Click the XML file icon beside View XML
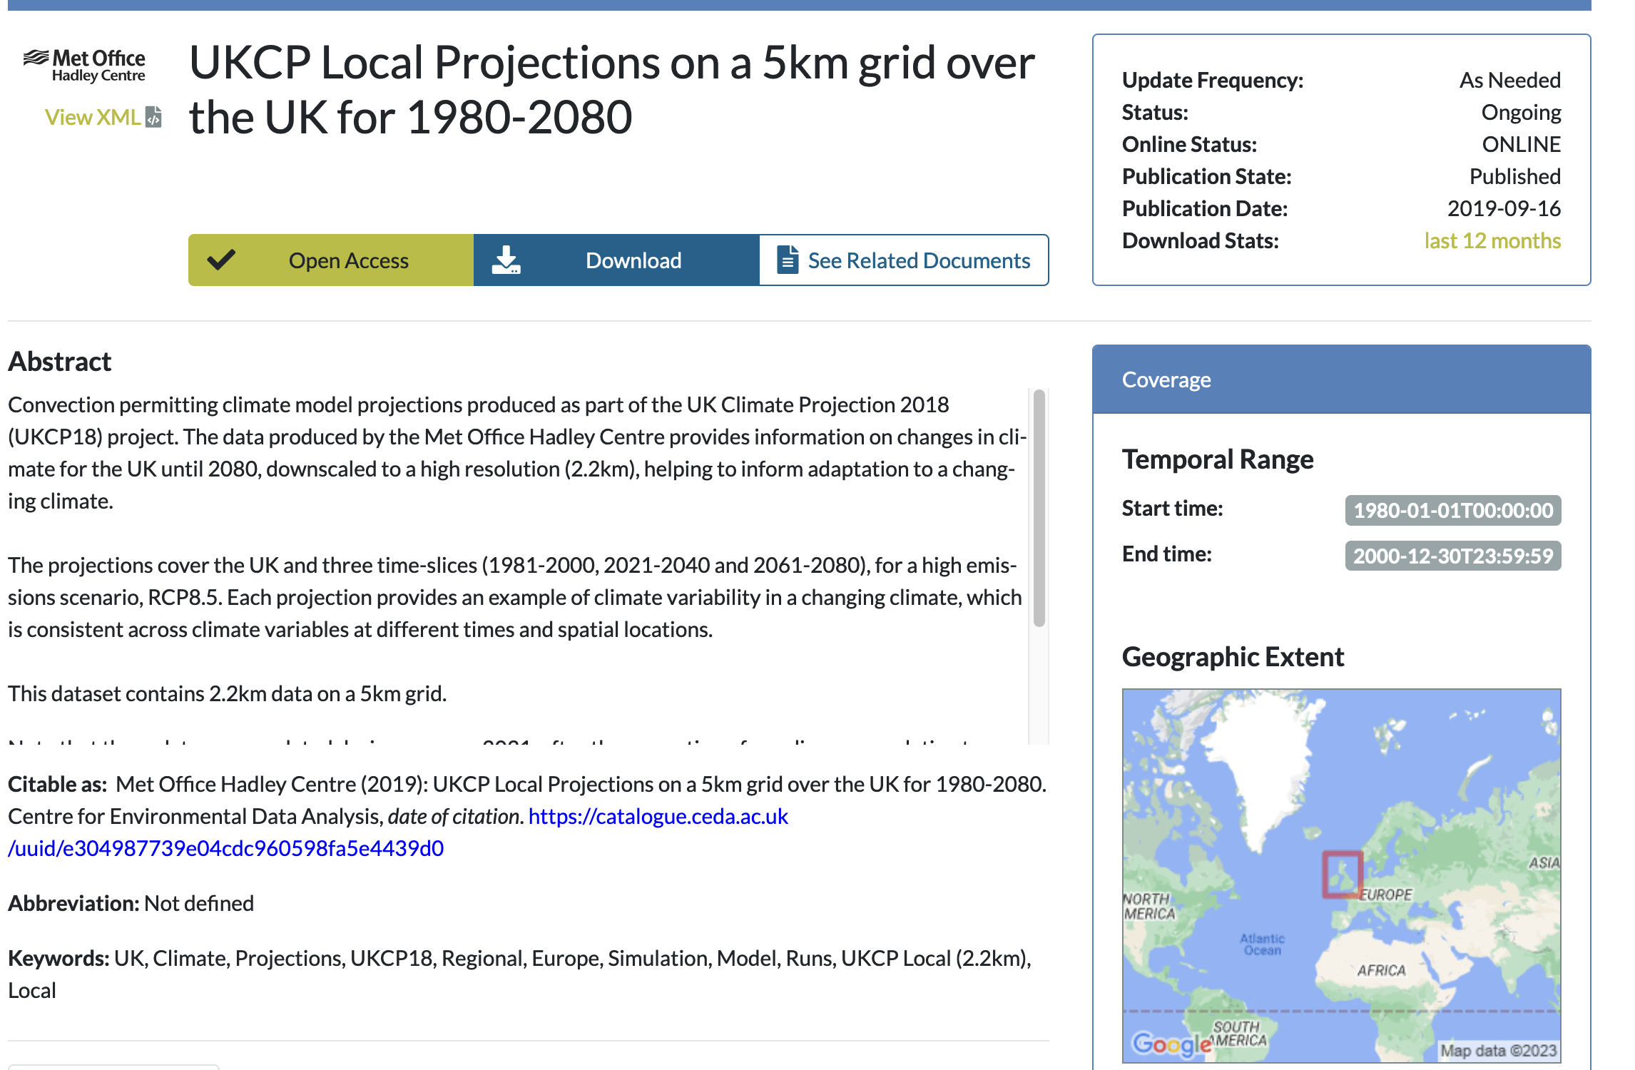The height and width of the screenshot is (1070, 1635). pos(153,117)
